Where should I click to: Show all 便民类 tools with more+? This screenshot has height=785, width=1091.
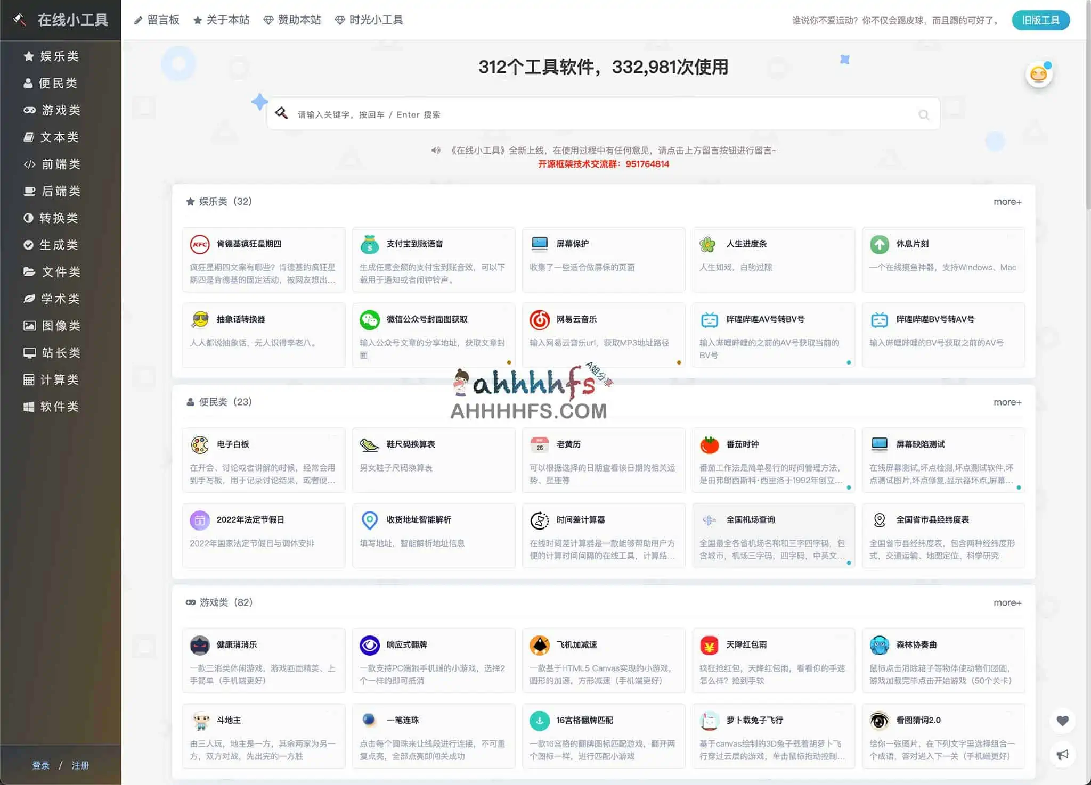1008,402
